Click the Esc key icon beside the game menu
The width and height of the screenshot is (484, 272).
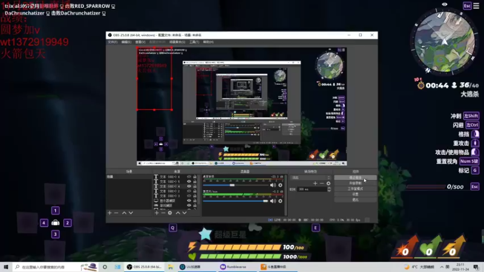(467, 6)
